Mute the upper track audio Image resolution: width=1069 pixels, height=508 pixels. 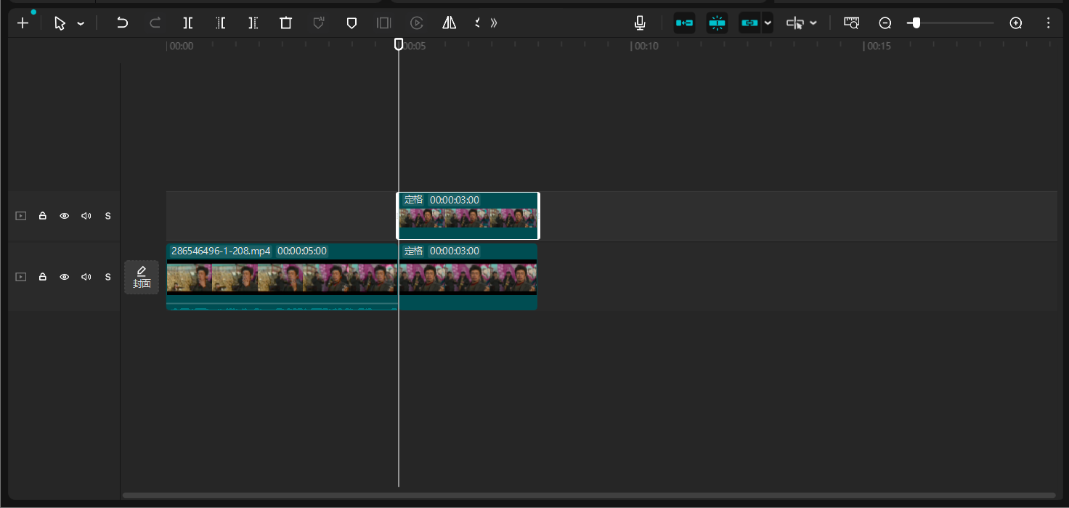pyautogui.click(x=86, y=216)
